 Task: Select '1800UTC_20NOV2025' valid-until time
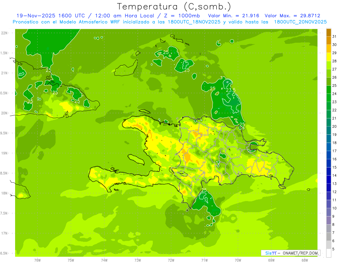(x=300, y=22)
